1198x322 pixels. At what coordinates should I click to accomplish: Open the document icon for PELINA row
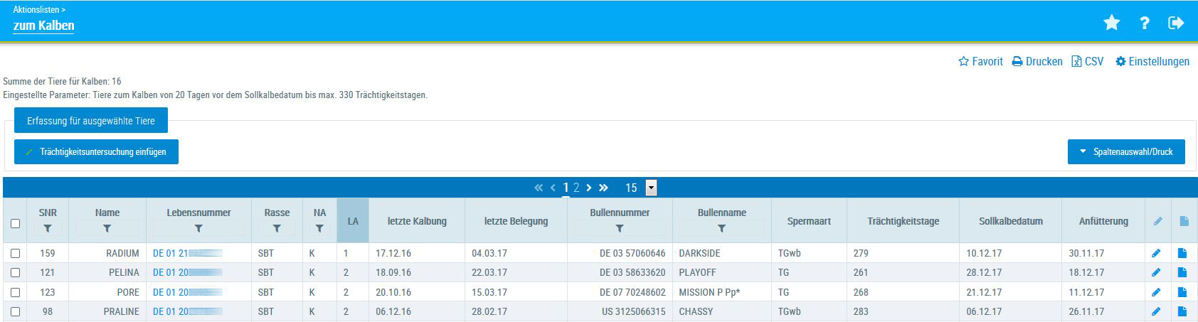1182,272
